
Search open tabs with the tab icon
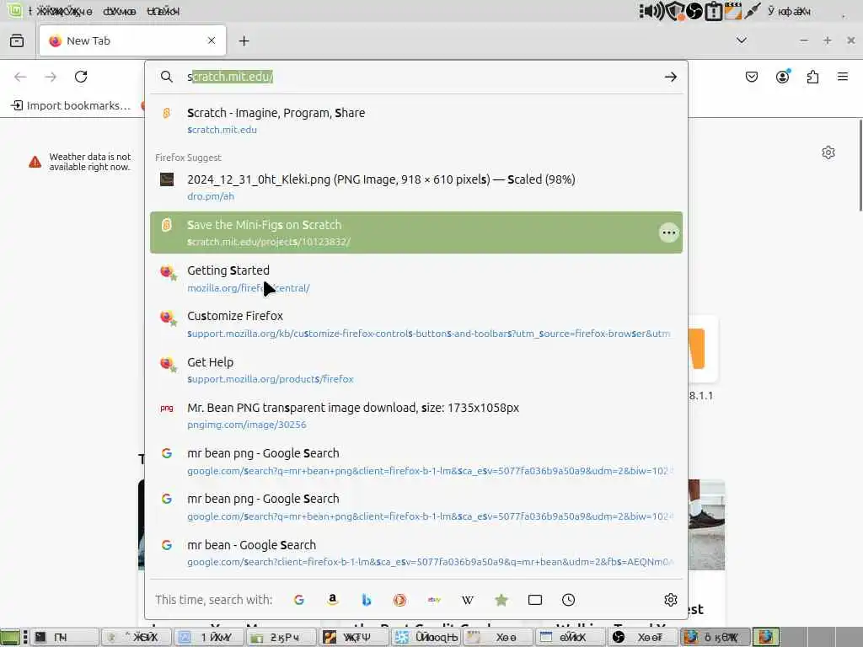click(535, 600)
